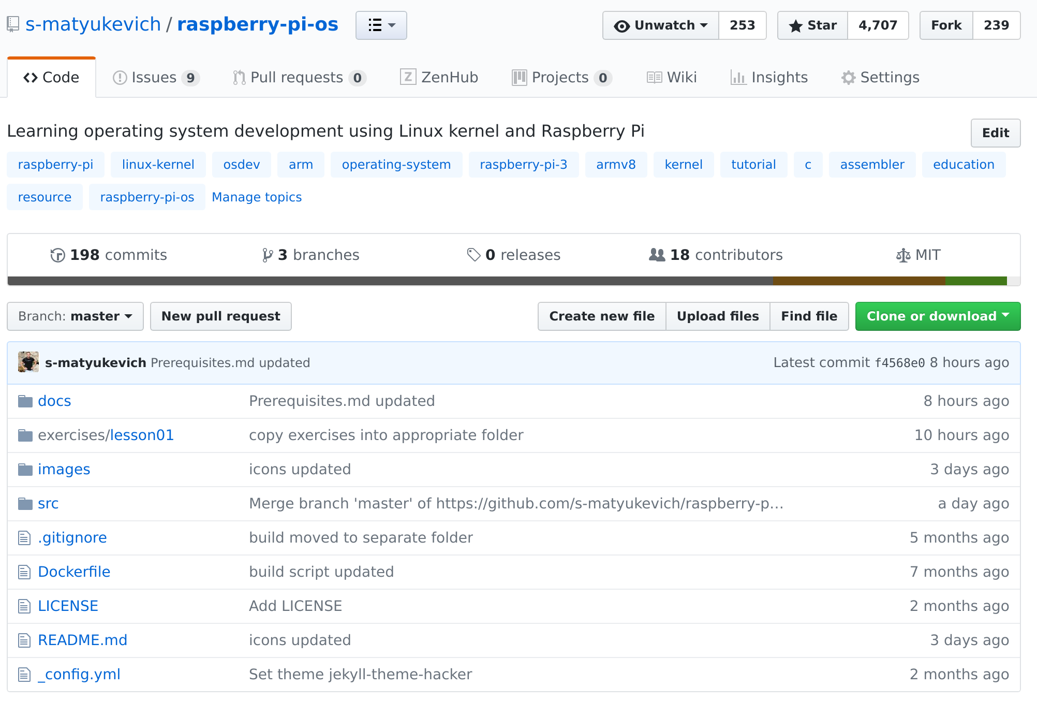Switch to the Code tab
Image resolution: width=1037 pixels, height=701 pixels.
pos(51,78)
